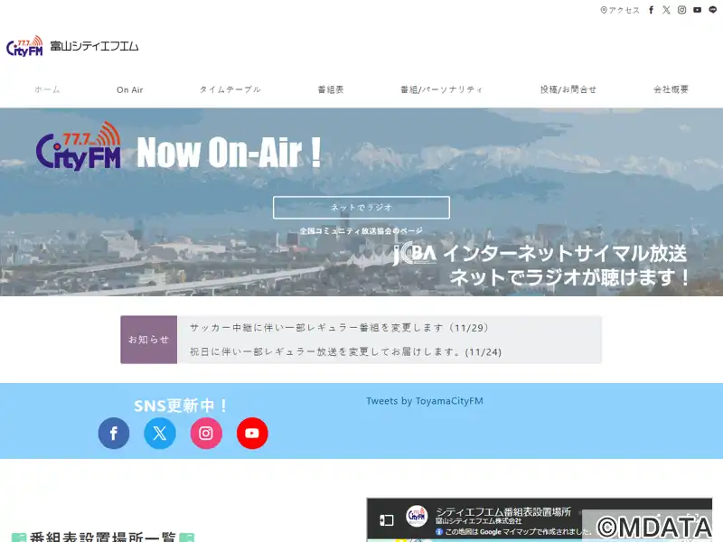Viewport: 723px width, 542px height.
Task: Click the シティエフエム番組表設置場所 map title
Action: point(503,511)
